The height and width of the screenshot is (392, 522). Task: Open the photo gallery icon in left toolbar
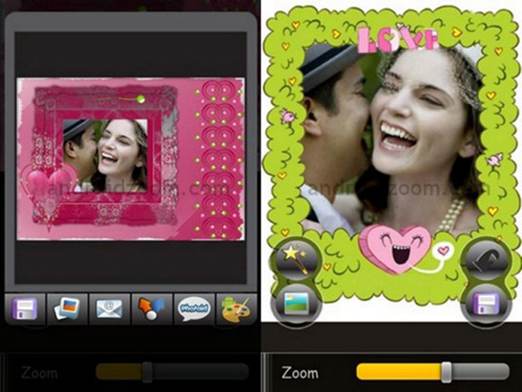point(67,308)
